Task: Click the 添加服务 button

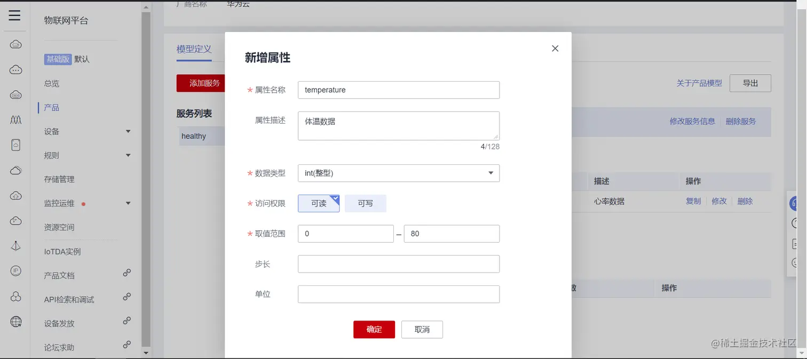Action: click(x=201, y=83)
